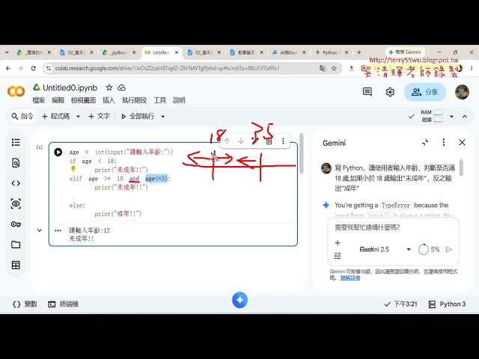Viewport: 479px width, 359px height.
Task: Click the Gemini context usage 5% indicator
Action: coord(429,249)
